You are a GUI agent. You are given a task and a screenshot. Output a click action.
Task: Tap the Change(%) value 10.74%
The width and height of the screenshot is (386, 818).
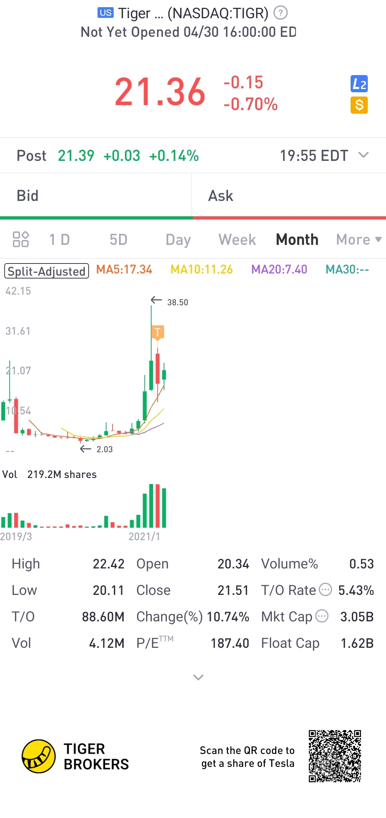click(x=228, y=617)
